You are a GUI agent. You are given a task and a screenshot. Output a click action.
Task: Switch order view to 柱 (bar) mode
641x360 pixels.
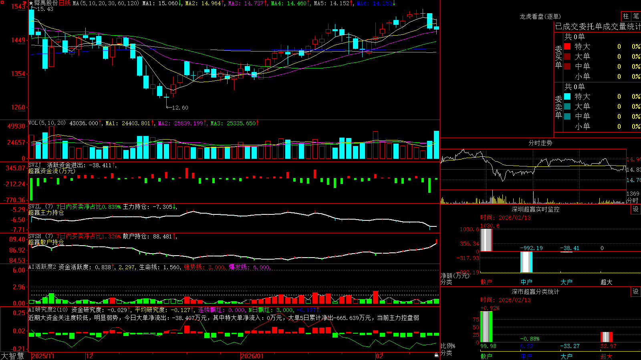click(x=626, y=16)
